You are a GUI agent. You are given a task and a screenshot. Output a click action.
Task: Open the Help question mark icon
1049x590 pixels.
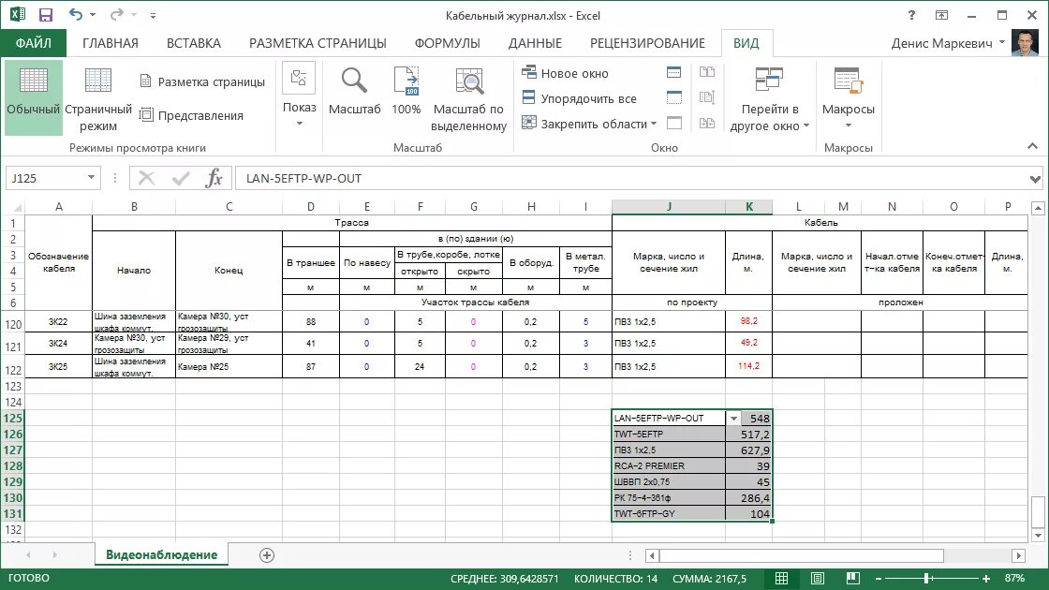911,15
